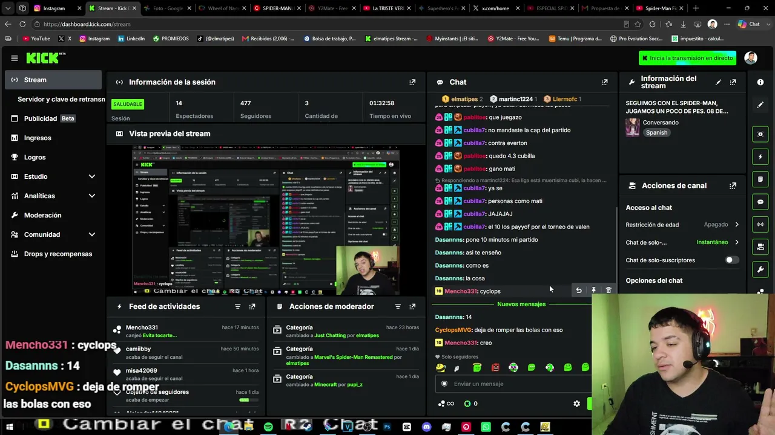The width and height of the screenshot is (775, 435).
Task: Toggle the activity feed lightning icon in the right sidebar
Action: (x=760, y=156)
